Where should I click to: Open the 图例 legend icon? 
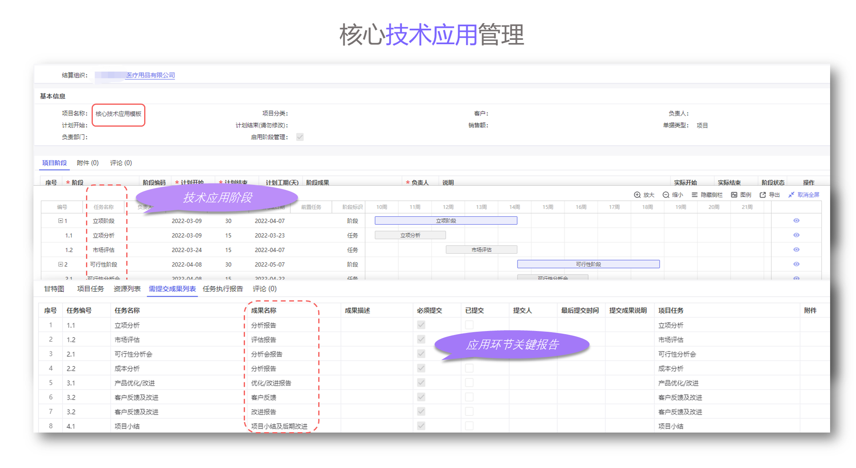[734, 195]
